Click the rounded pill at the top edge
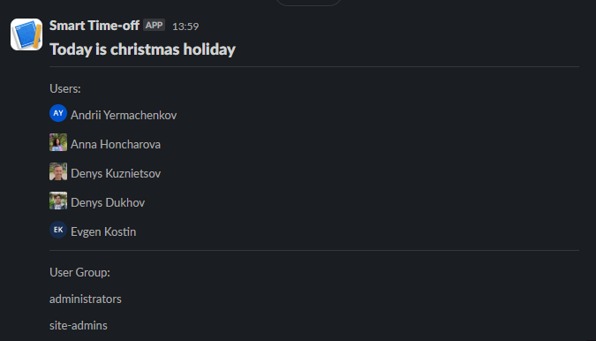This screenshot has height=341, width=596. click(x=308, y=3)
